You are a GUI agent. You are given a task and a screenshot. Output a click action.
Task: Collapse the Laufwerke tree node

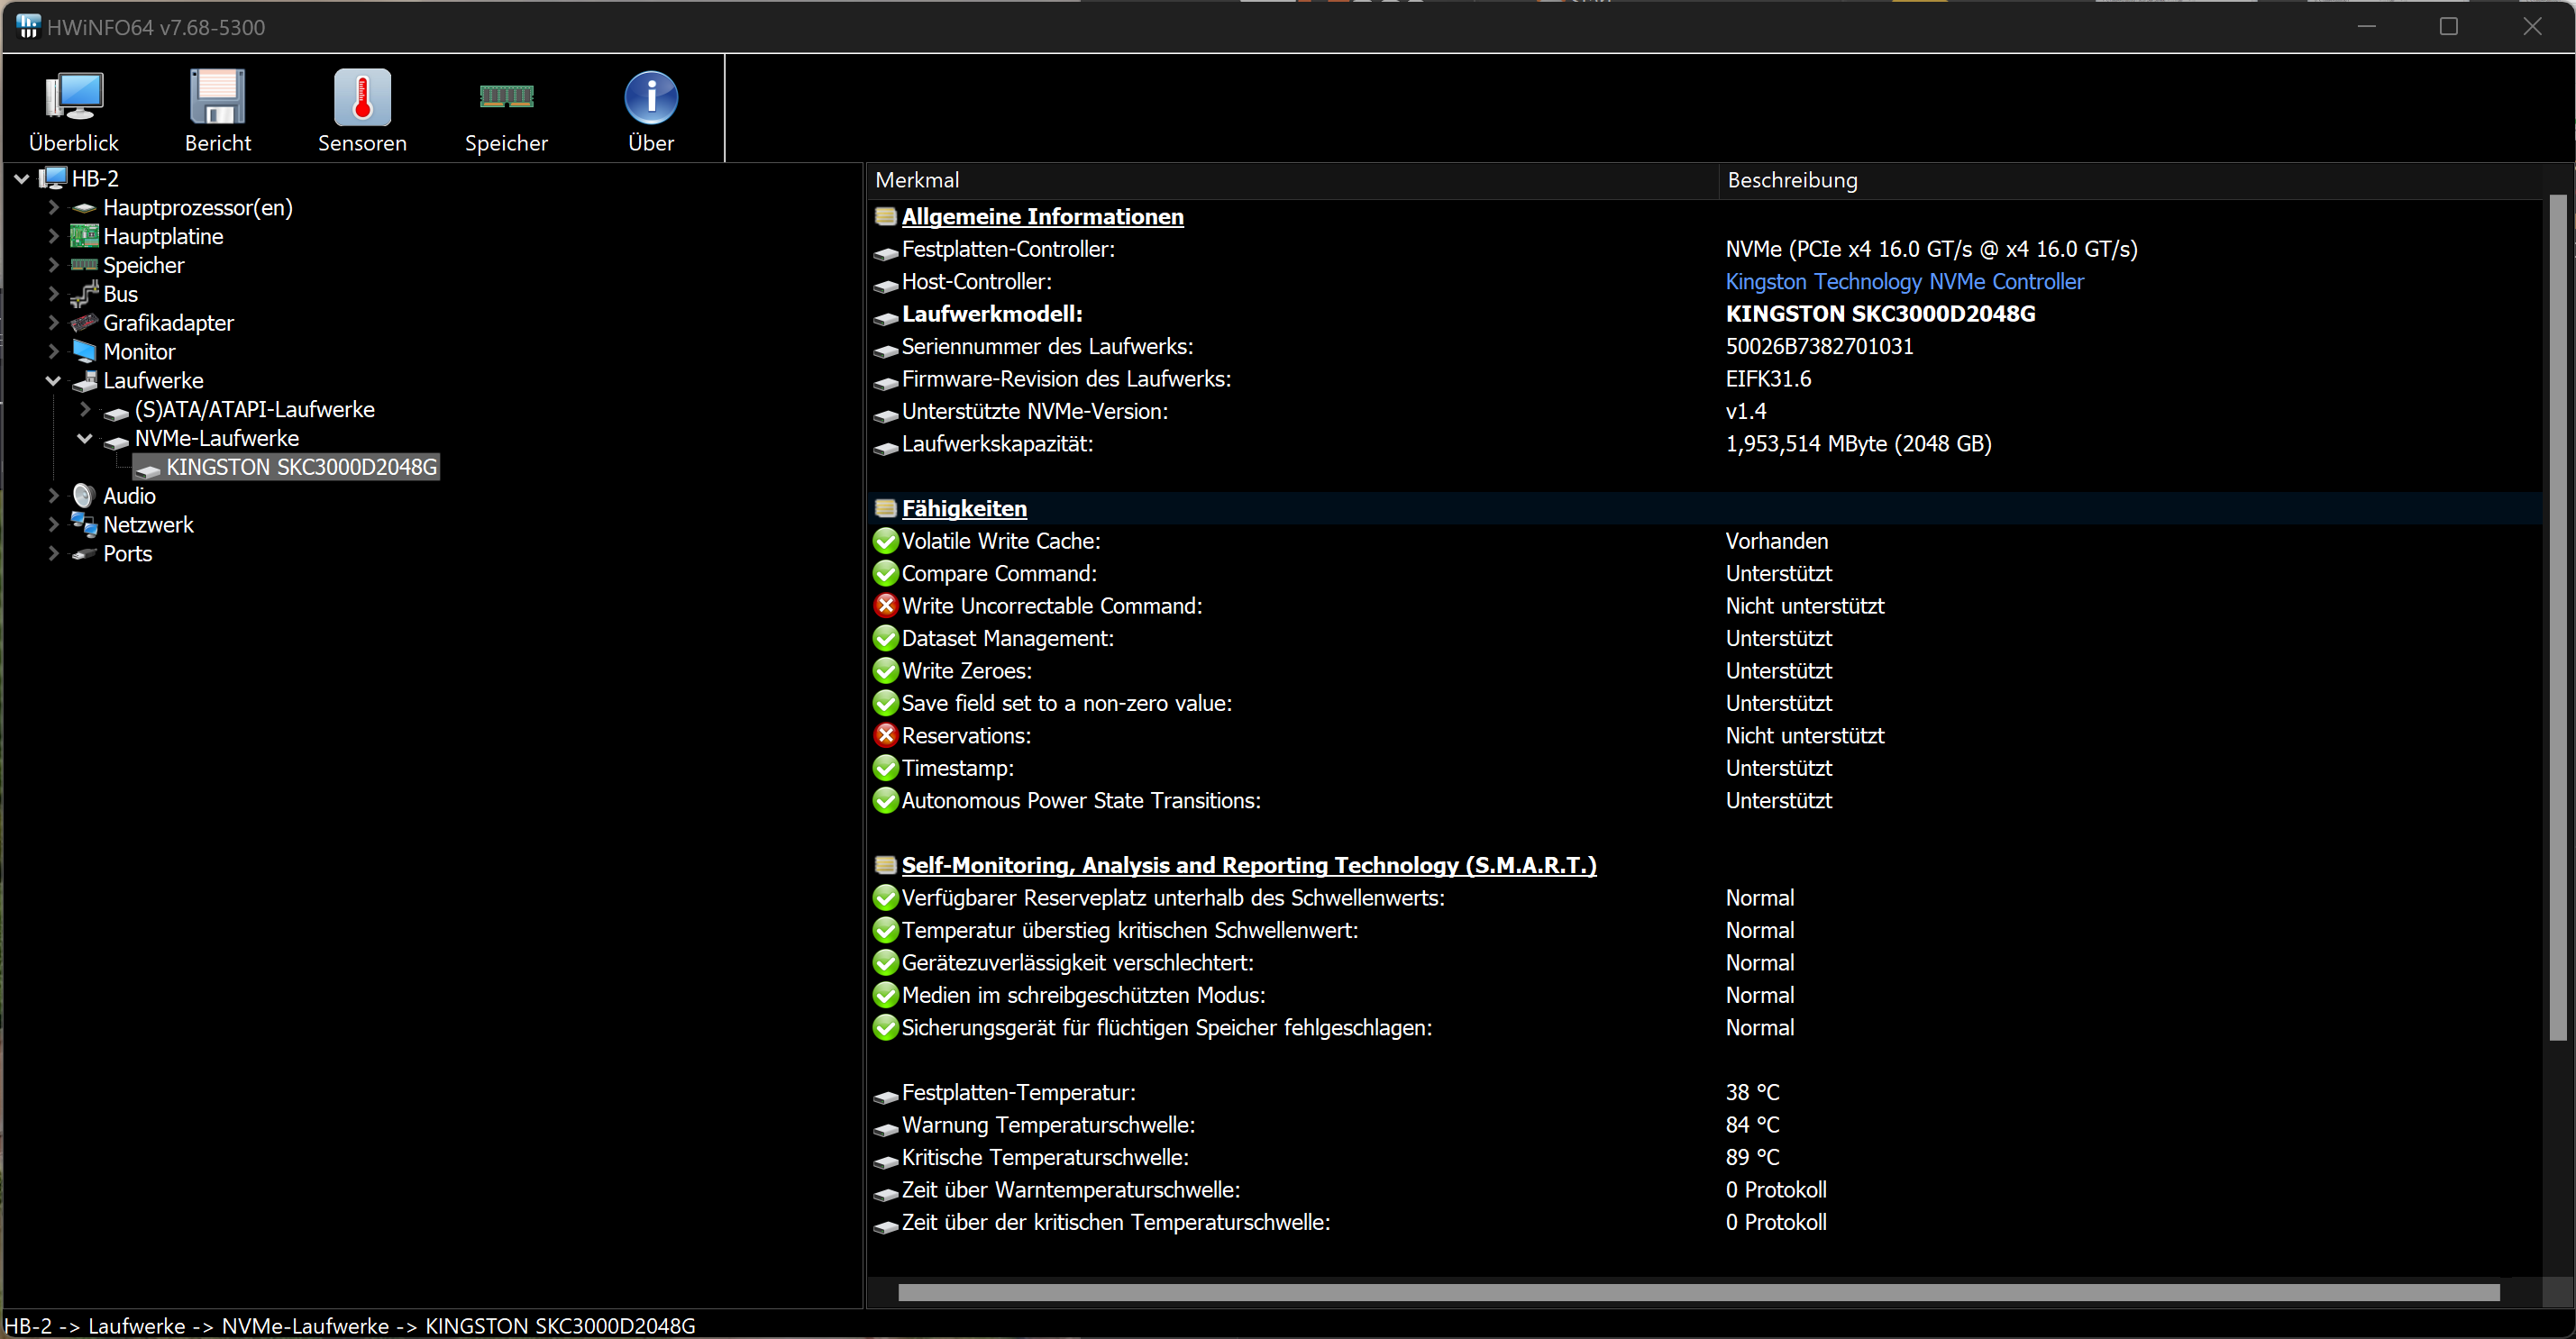[54, 381]
